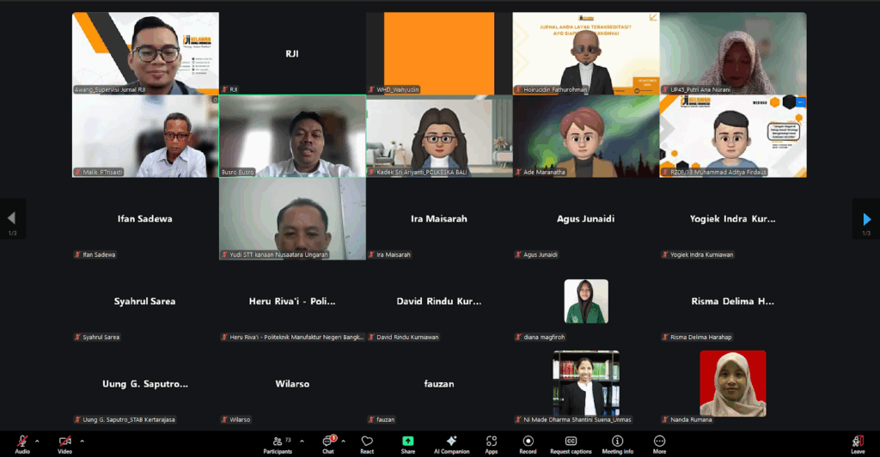Viewport: 880px width, 457px height.
Task: Turn on the Video camera
Action: (64, 442)
